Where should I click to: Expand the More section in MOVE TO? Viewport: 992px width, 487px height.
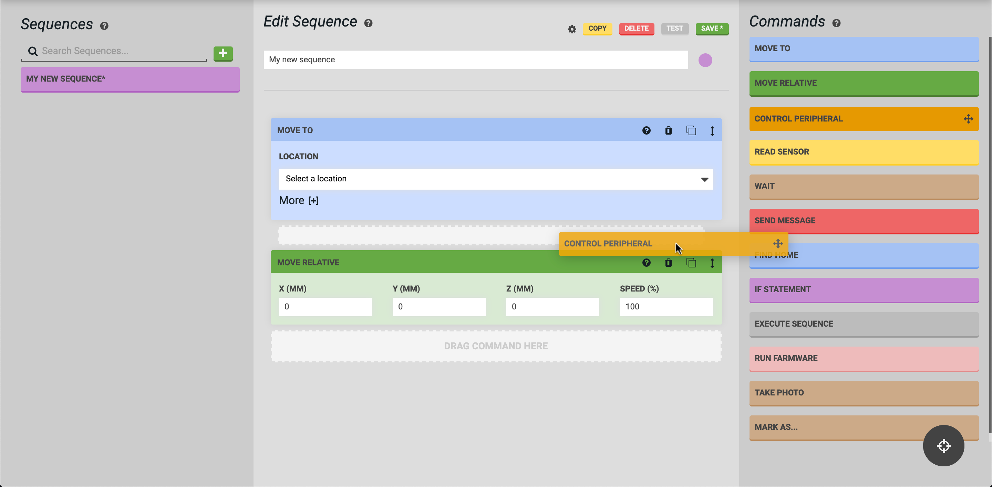click(x=298, y=200)
